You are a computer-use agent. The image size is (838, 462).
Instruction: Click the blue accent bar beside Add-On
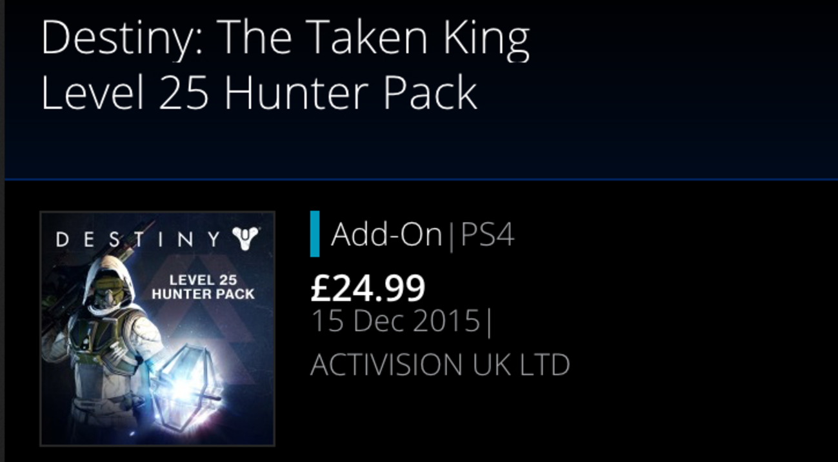point(315,234)
